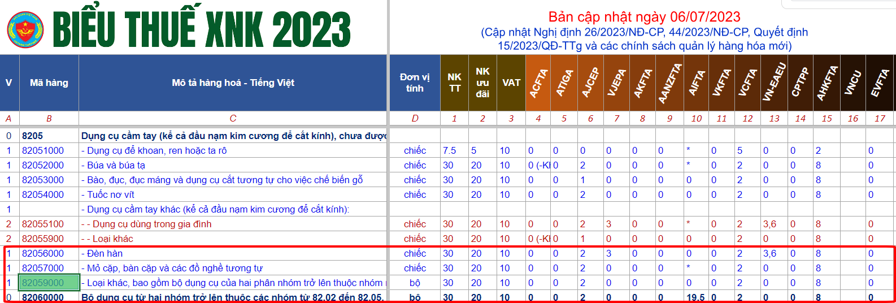Click the 'Đèn hàn' description cell
This screenshot has width=896, height=303.
(105, 253)
